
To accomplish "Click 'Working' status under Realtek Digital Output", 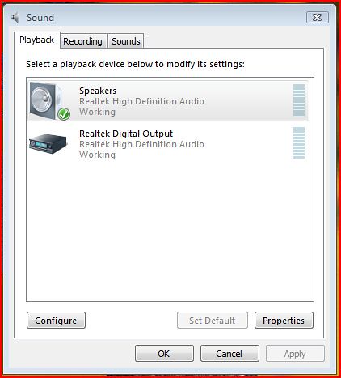I will click(97, 155).
